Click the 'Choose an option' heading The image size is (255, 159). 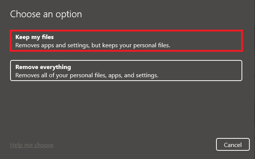pos(46,14)
